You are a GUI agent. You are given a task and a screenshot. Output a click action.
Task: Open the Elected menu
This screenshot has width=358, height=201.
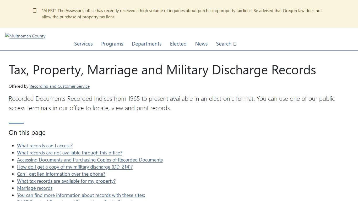coord(178,44)
